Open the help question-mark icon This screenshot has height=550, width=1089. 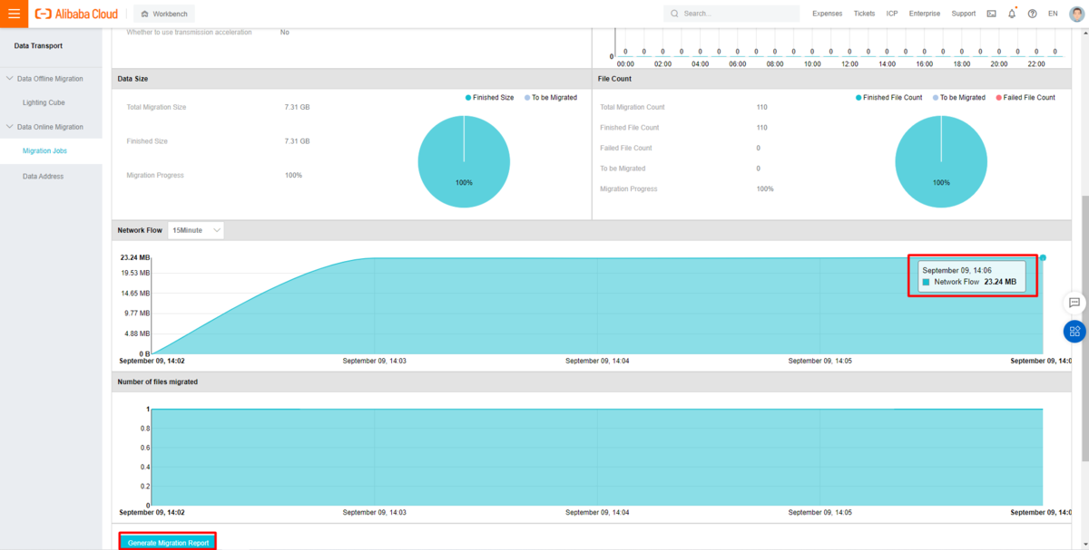pos(1032,14)
